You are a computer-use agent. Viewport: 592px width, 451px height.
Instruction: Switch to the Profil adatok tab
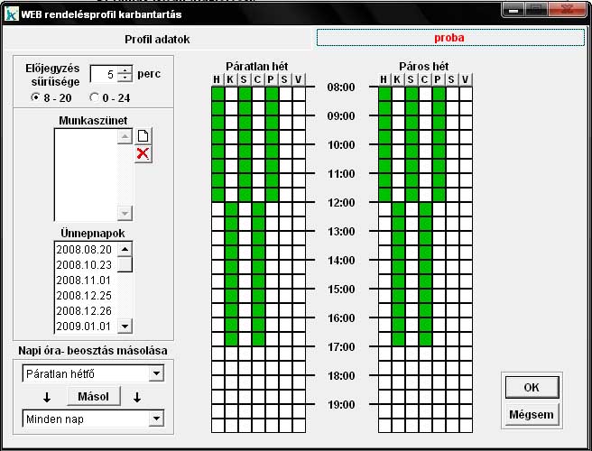(x=157, y=39)
